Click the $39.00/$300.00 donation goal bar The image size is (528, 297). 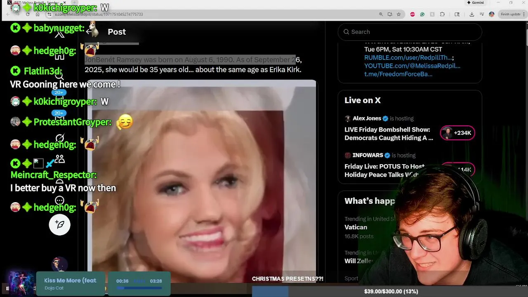pos(390,291)
